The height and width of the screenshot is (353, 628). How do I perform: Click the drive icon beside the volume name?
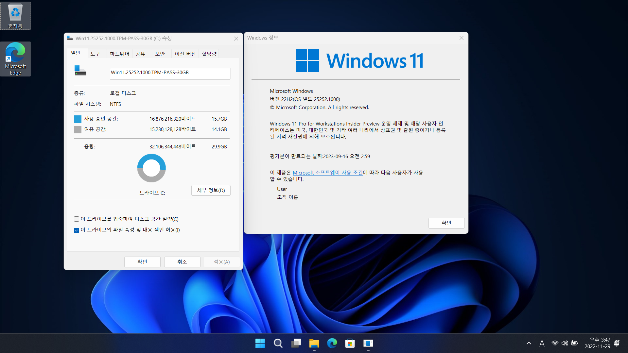pyautogui.click(x=80, y=71)
